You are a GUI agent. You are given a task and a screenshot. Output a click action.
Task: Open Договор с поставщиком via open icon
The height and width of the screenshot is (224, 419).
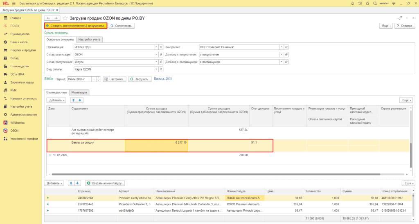(x=286, y=62)
